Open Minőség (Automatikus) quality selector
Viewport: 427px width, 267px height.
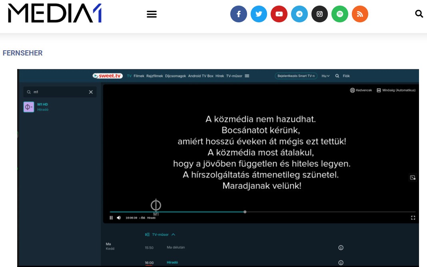(x=396, y=90)
